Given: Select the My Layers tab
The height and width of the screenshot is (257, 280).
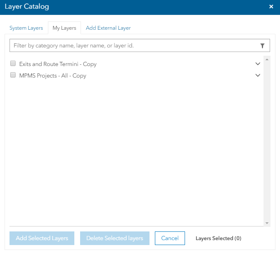Looking at the screenshot, I should pyautogui.click(x=64, y=28).
